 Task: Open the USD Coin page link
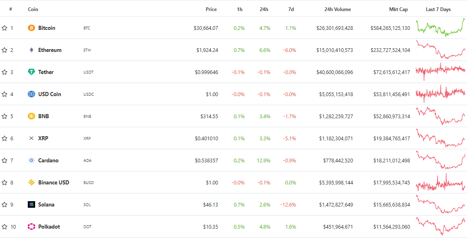coord(49,94)
